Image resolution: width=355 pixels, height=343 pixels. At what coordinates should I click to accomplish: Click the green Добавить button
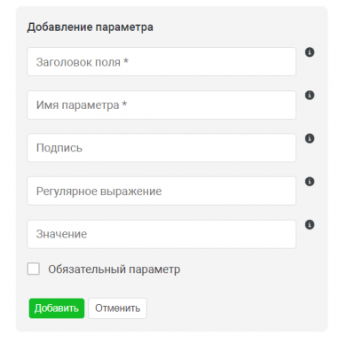coord(57,308)
